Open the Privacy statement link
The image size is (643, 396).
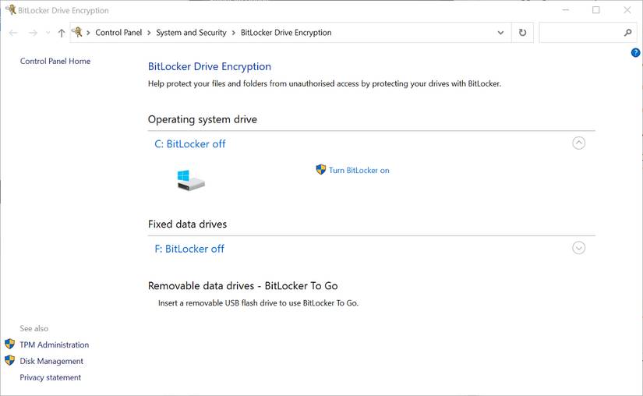(x=50, y=377)
